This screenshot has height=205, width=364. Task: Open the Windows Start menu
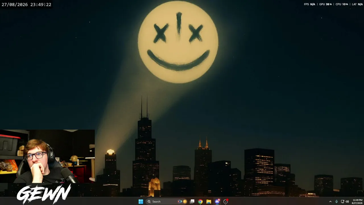tap(141, 202)
